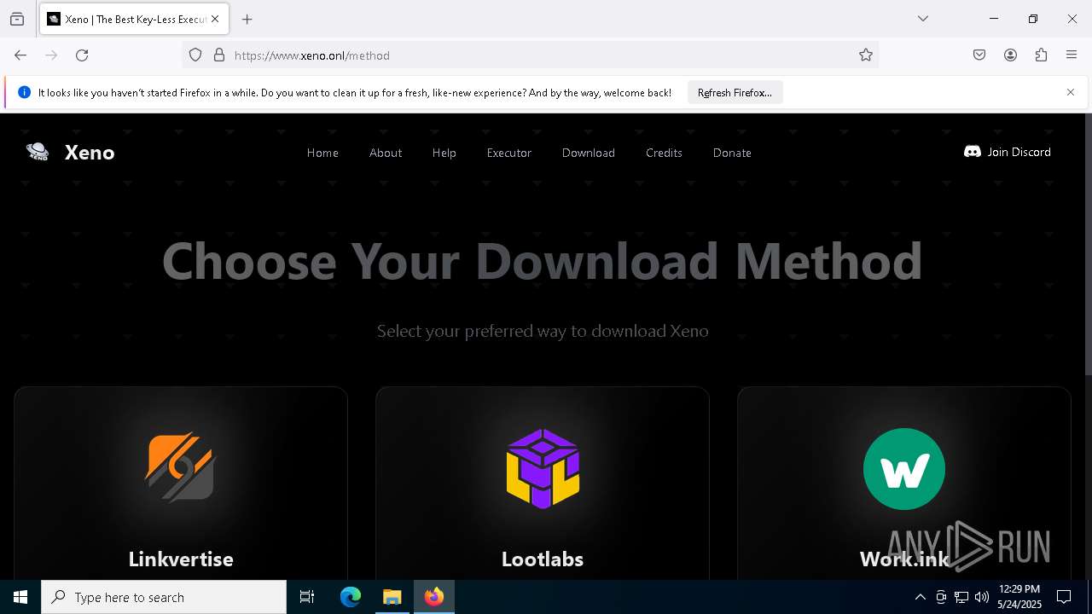This screenshot has height=614, width=1092.
Task: Open a new tab with plus icon
Action: tap(247, 19)
